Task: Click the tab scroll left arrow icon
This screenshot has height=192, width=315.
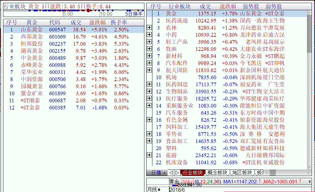Action: 171,173
